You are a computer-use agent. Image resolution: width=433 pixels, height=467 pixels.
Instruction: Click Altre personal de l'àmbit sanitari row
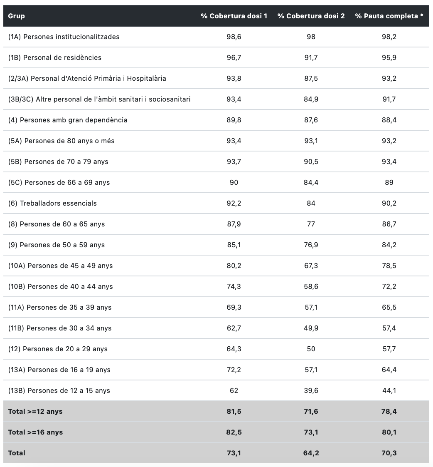[216, 99]
